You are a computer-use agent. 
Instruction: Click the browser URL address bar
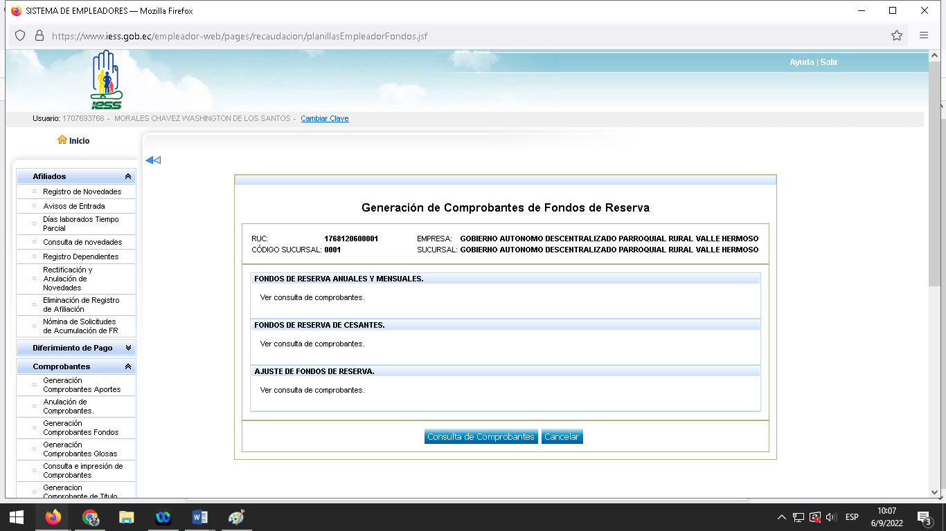point(450,35)
